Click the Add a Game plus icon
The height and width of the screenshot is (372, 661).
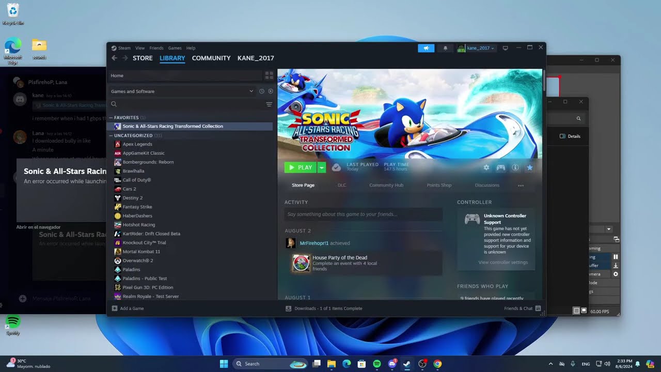click(115, 308)
